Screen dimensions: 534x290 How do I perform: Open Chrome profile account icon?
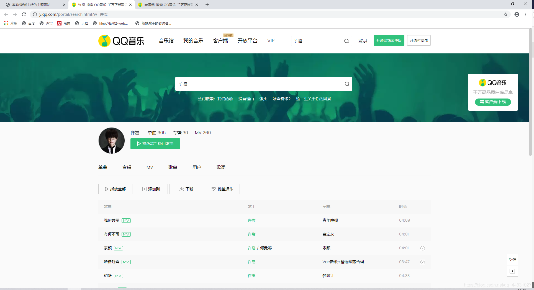click(x=517, y=14)
